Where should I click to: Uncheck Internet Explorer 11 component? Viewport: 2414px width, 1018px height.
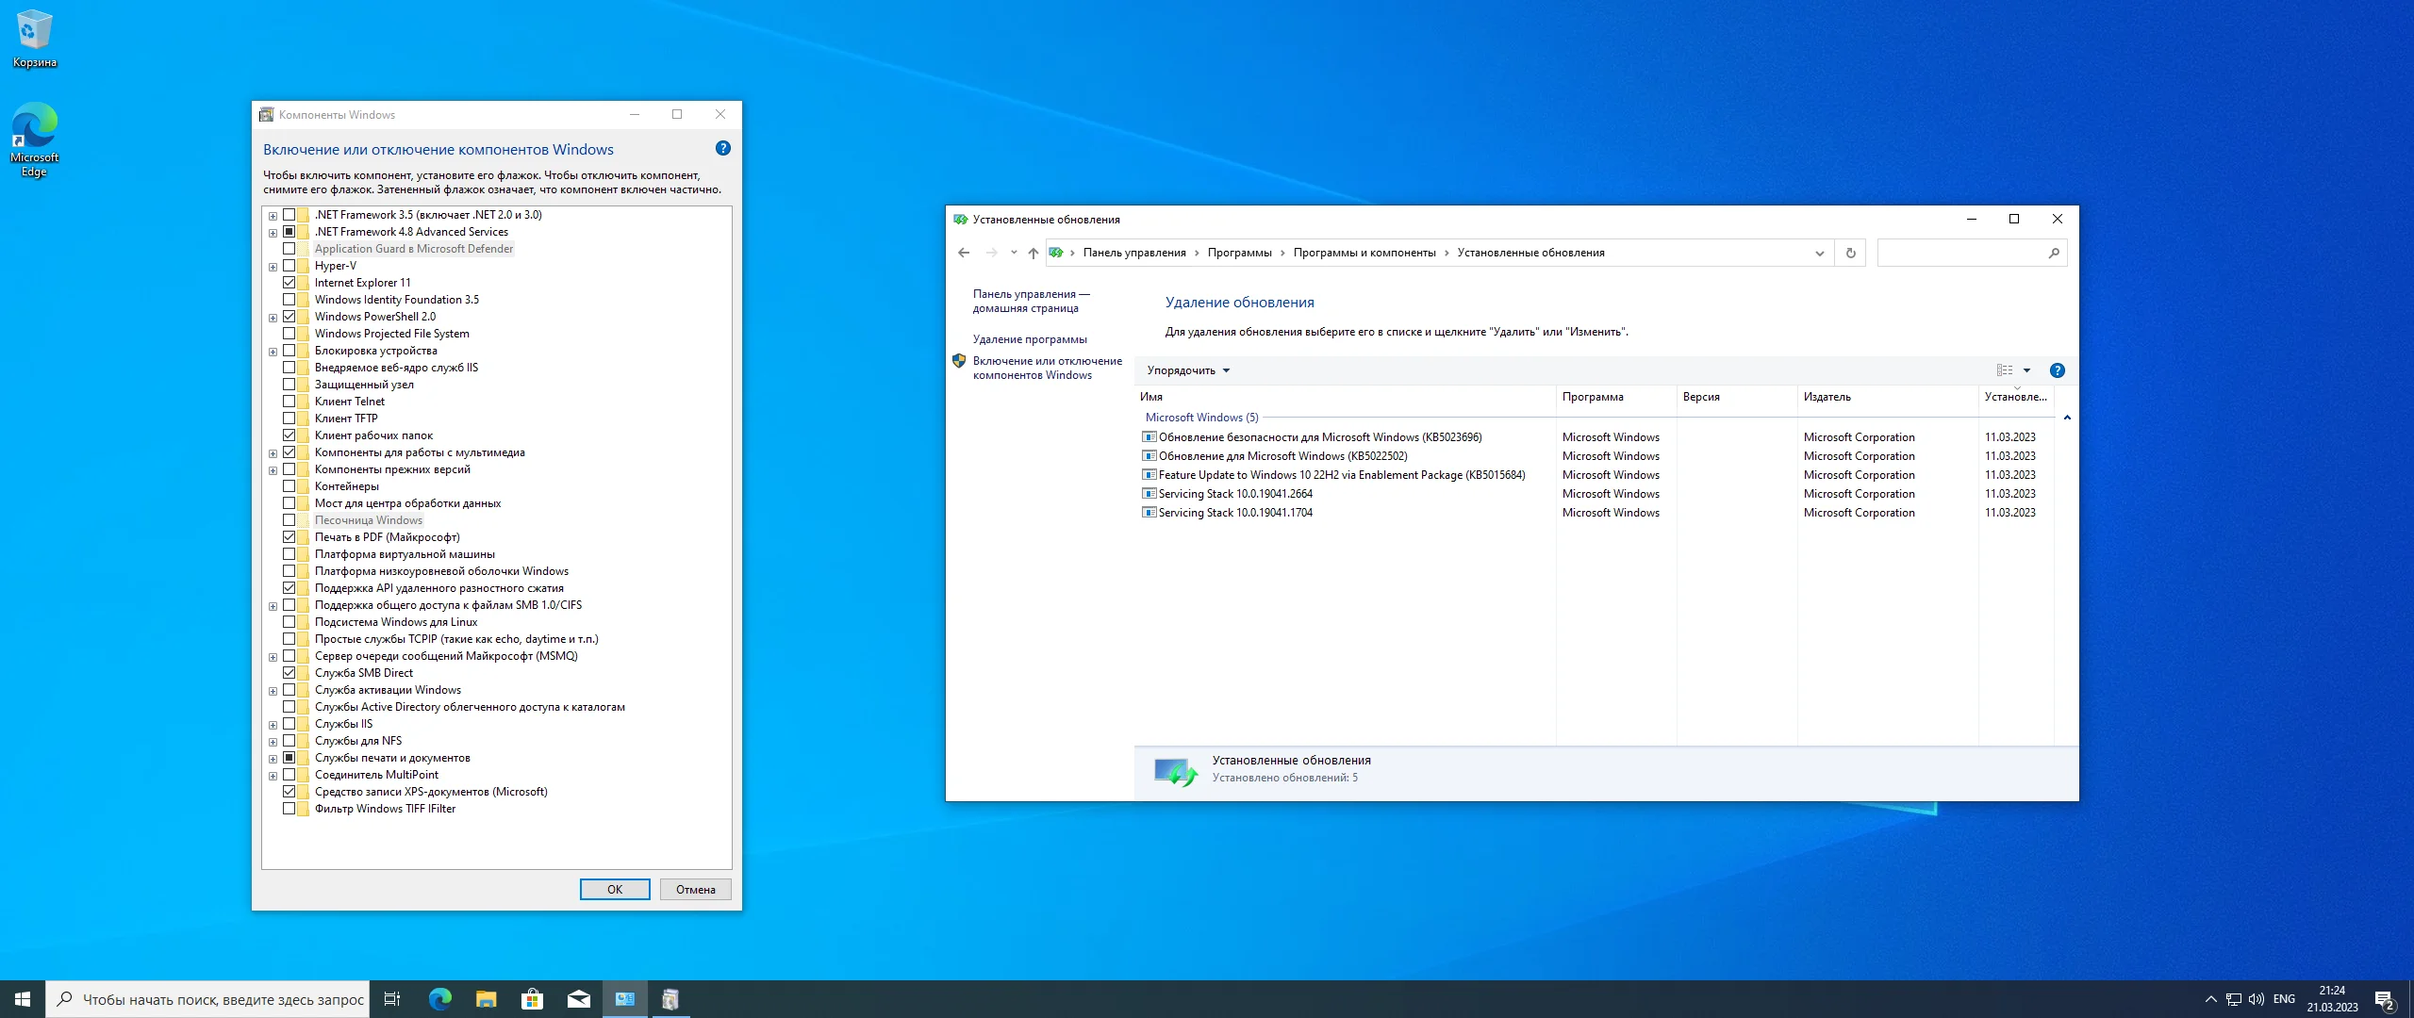click(289, 283)
